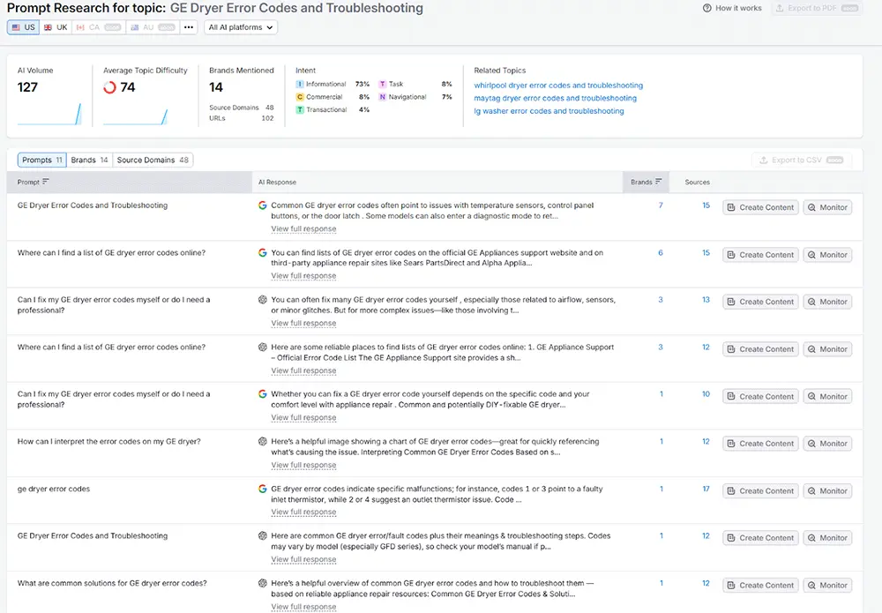Click Create Content for 'ge dryer error codes'
The width and height of the screenshot is (882, 613).
(761, 490)
